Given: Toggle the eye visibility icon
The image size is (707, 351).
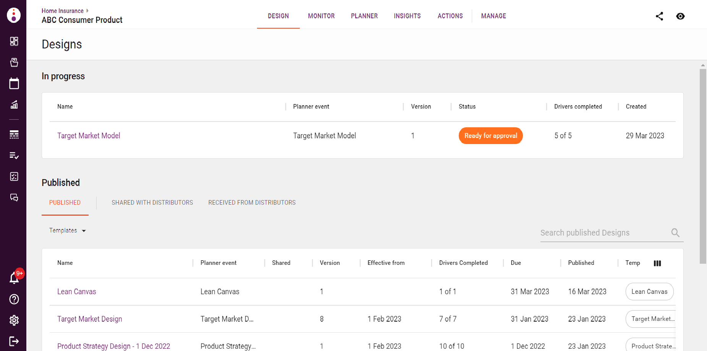Looking at the screenshot, I should click(680, 16).
